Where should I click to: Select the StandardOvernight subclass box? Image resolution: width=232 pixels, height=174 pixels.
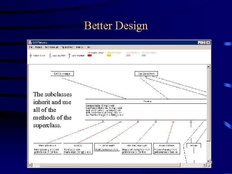pos(137,149)
